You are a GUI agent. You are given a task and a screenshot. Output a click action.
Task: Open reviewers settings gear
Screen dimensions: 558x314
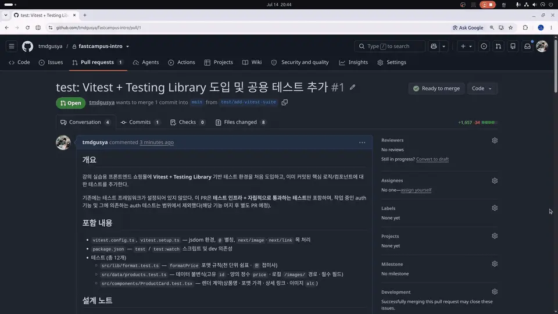[x=495, y=140]
